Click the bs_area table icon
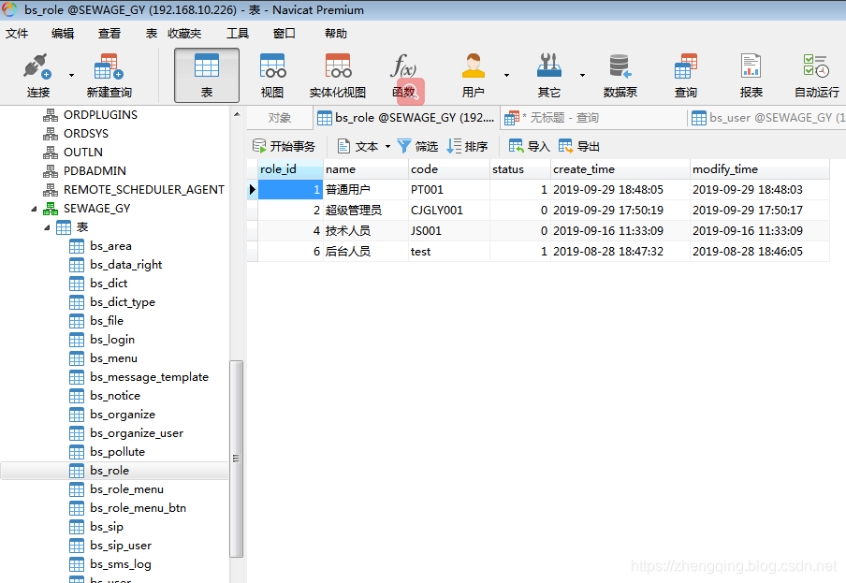 77,246
